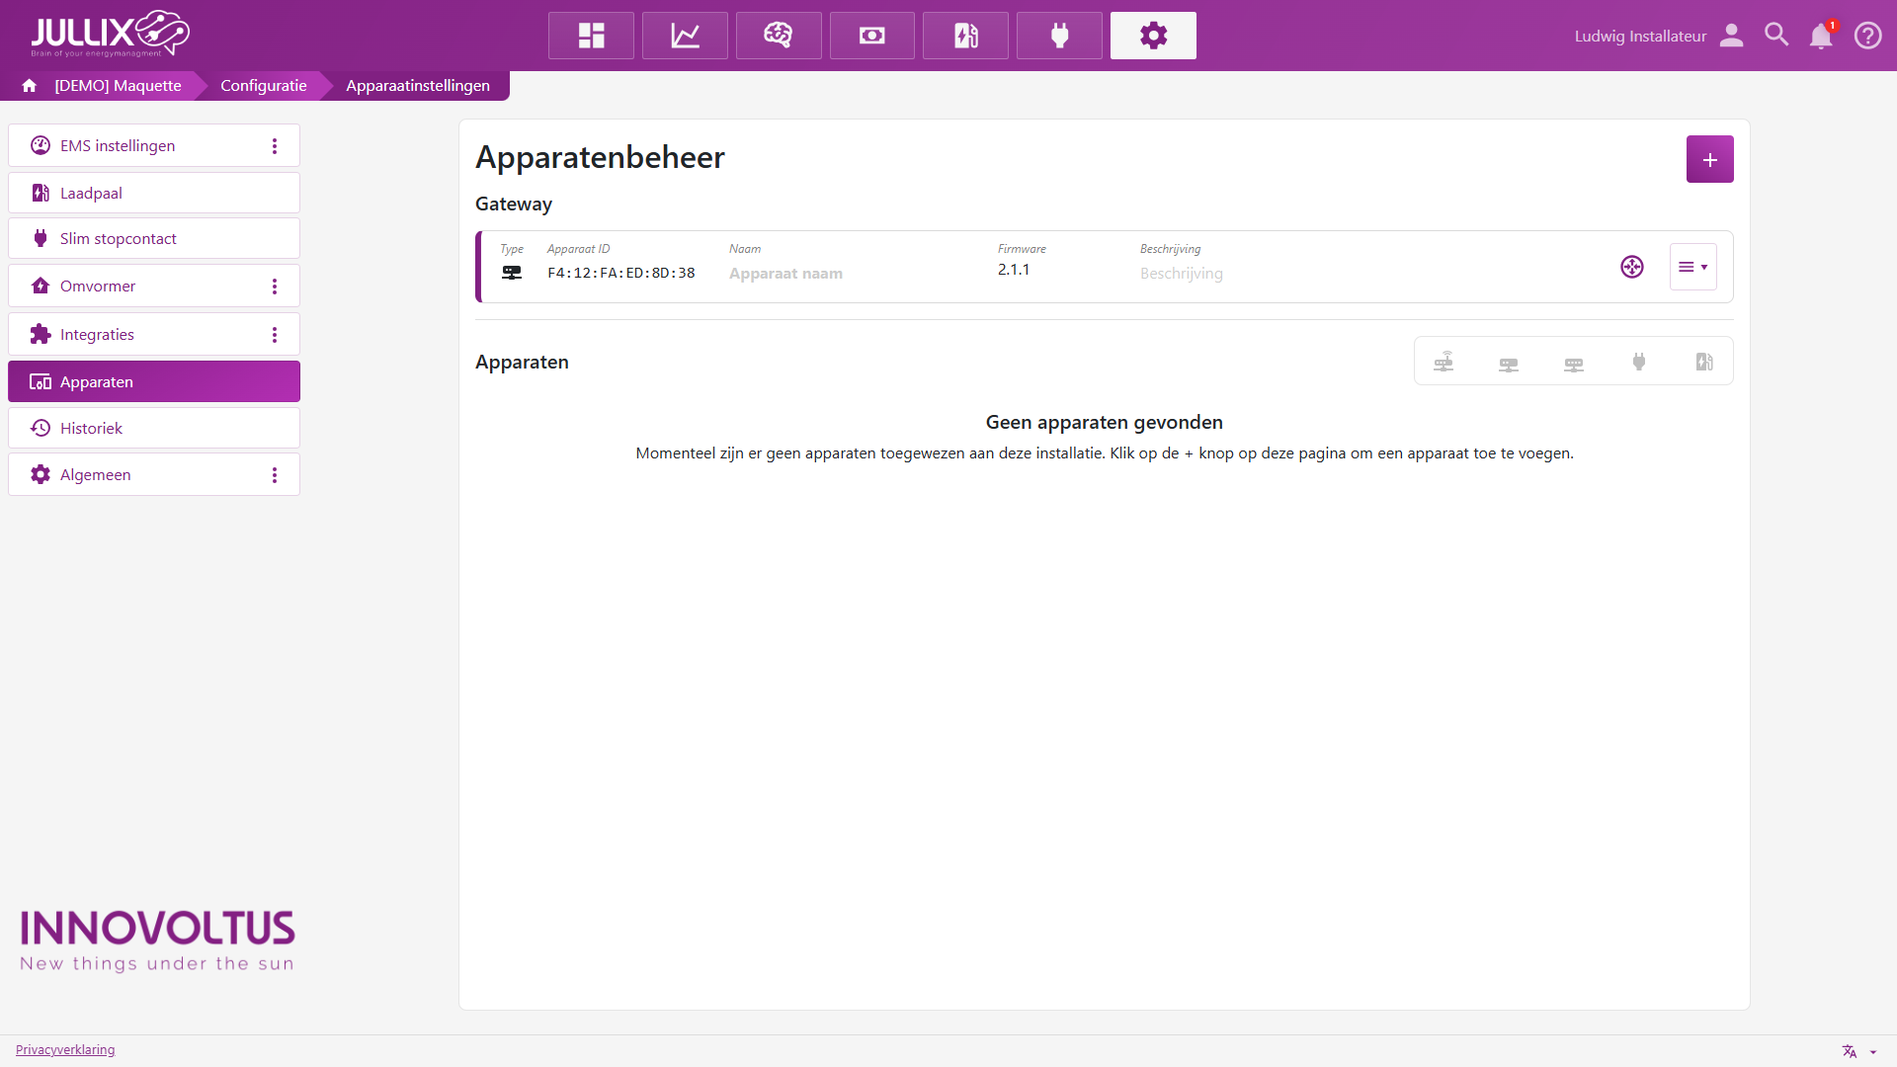Click the search magnifier icon
This screenshot has height=1067, width=1897.
pos(1776,36)
